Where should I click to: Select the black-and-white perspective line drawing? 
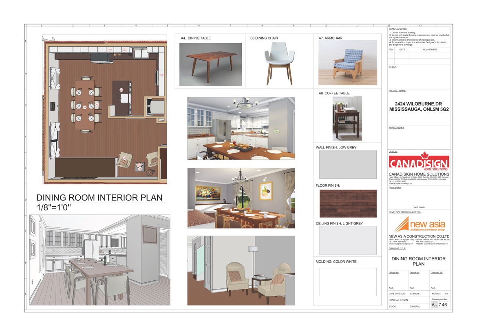coord(100,260)
